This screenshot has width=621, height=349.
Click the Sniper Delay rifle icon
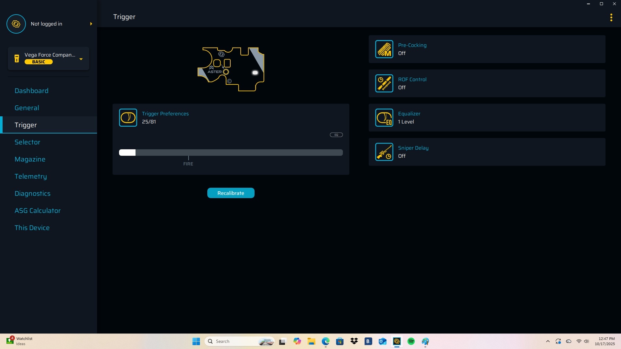point(384,152)
